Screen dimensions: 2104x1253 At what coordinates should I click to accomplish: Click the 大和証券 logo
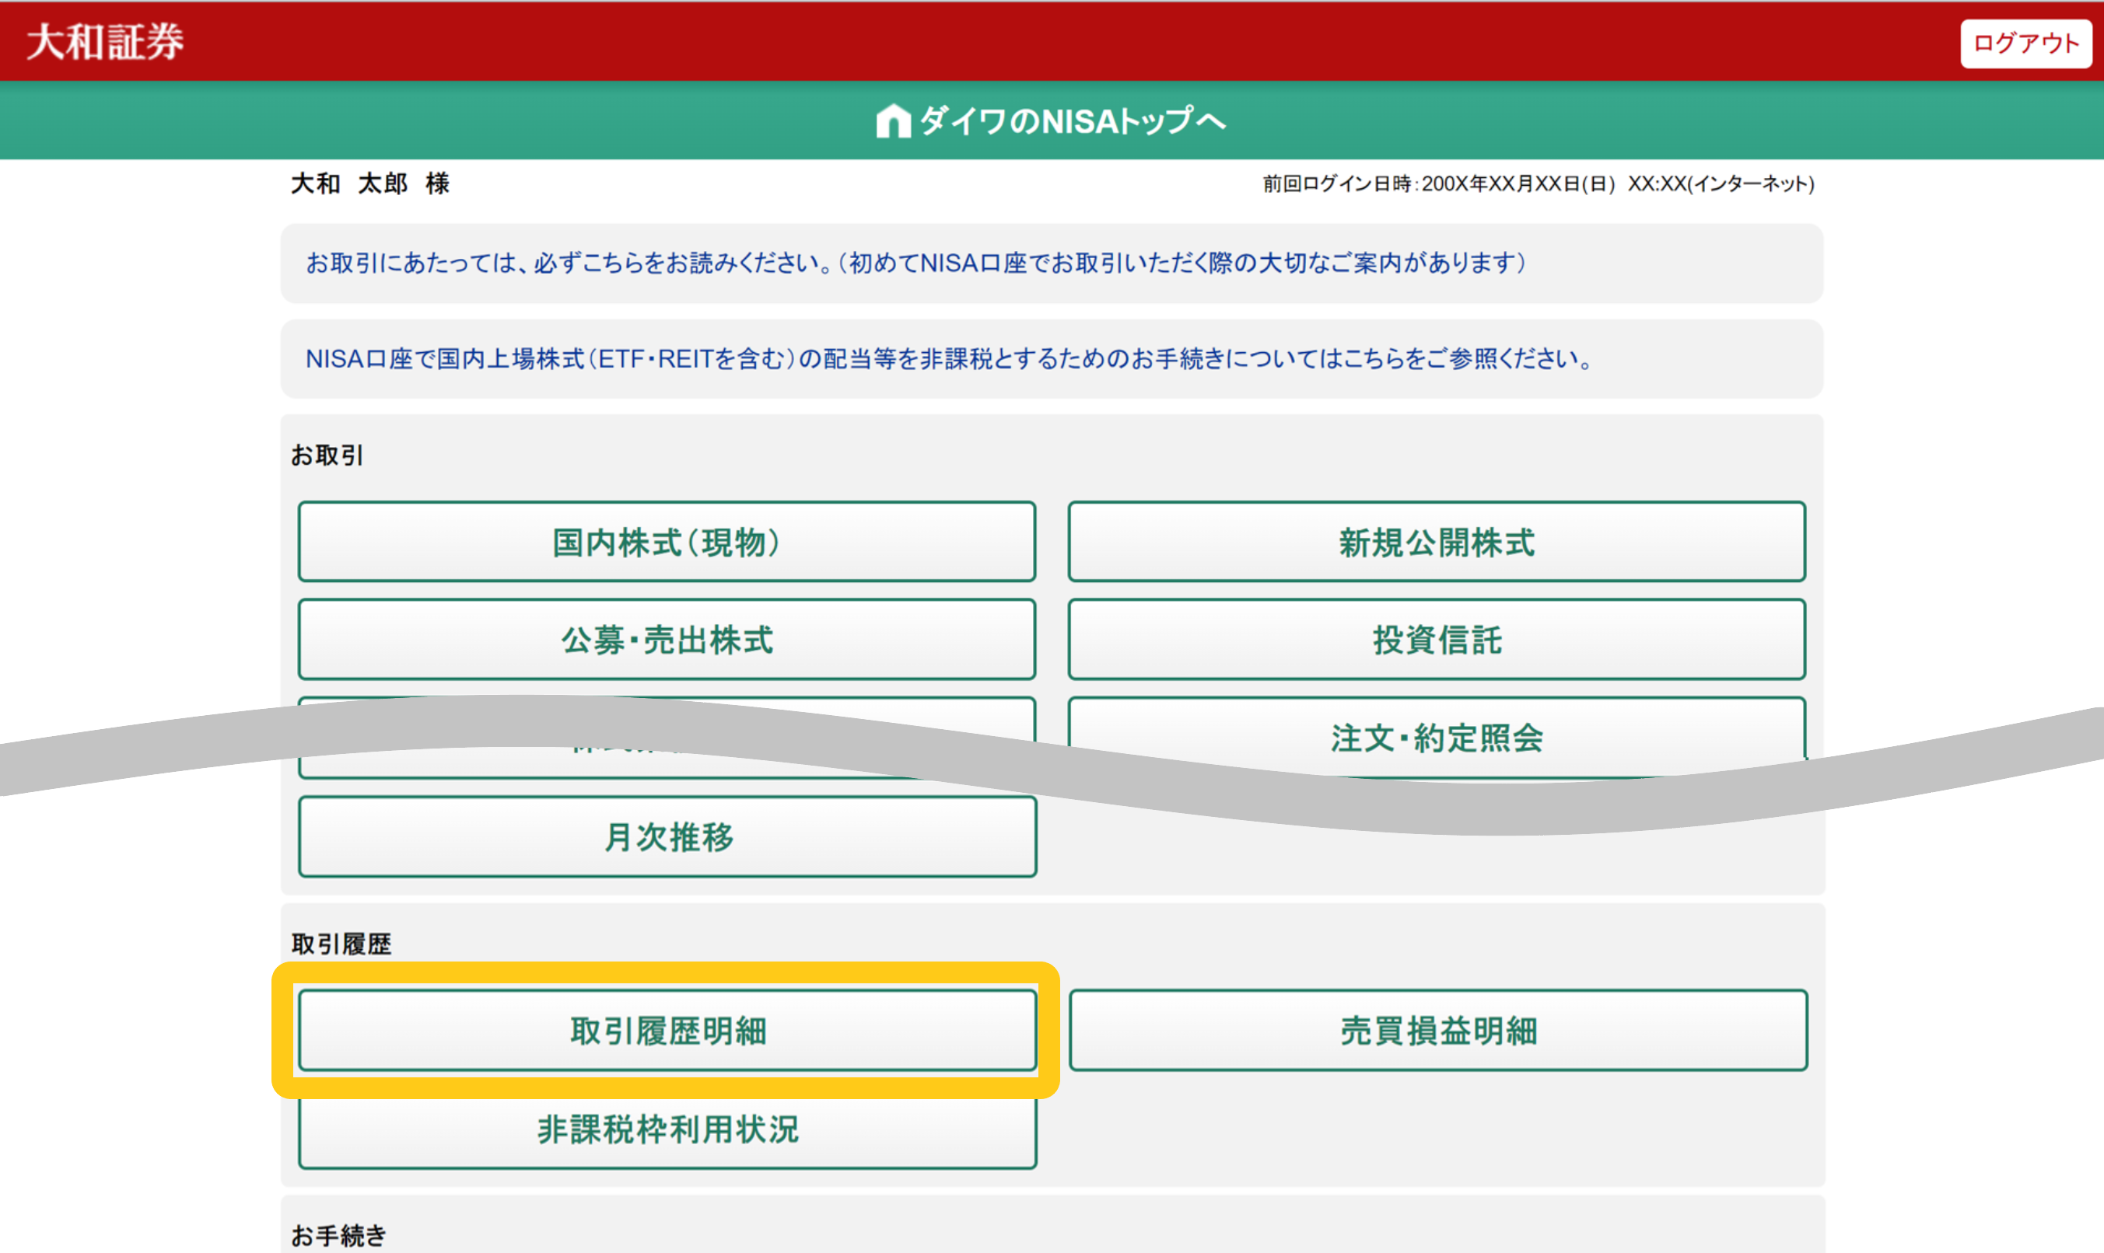[x=105, y=41]
